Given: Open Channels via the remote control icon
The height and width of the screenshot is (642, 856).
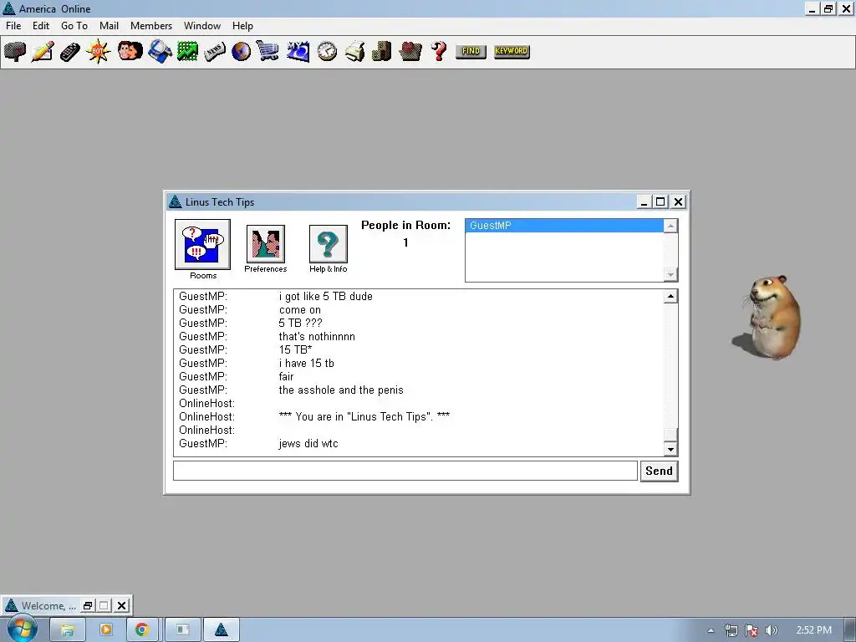Looking at the screenshot, I should [x=70, y=52].
